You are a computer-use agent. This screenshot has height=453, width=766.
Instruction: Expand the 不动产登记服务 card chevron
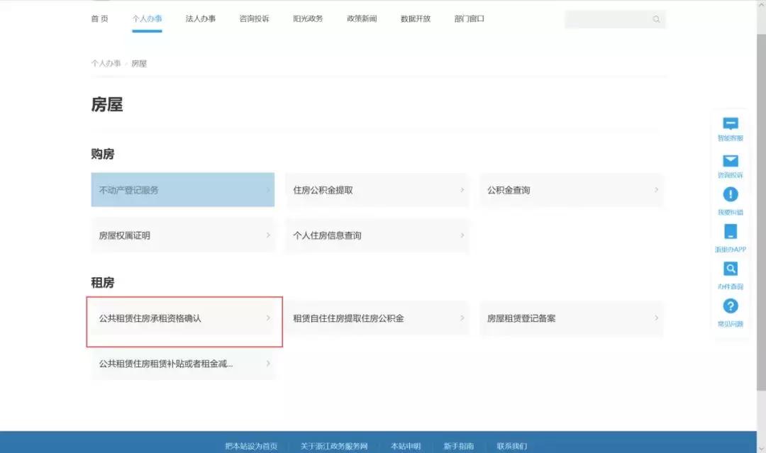click(268, 189)
